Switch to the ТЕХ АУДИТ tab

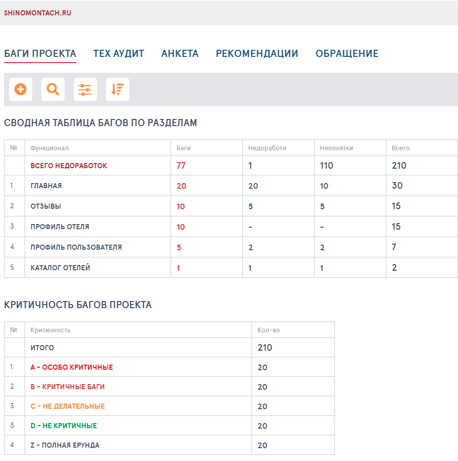(118, 53)
